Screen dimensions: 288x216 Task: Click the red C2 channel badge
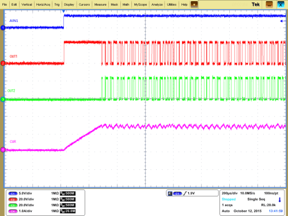click(13, 199)
